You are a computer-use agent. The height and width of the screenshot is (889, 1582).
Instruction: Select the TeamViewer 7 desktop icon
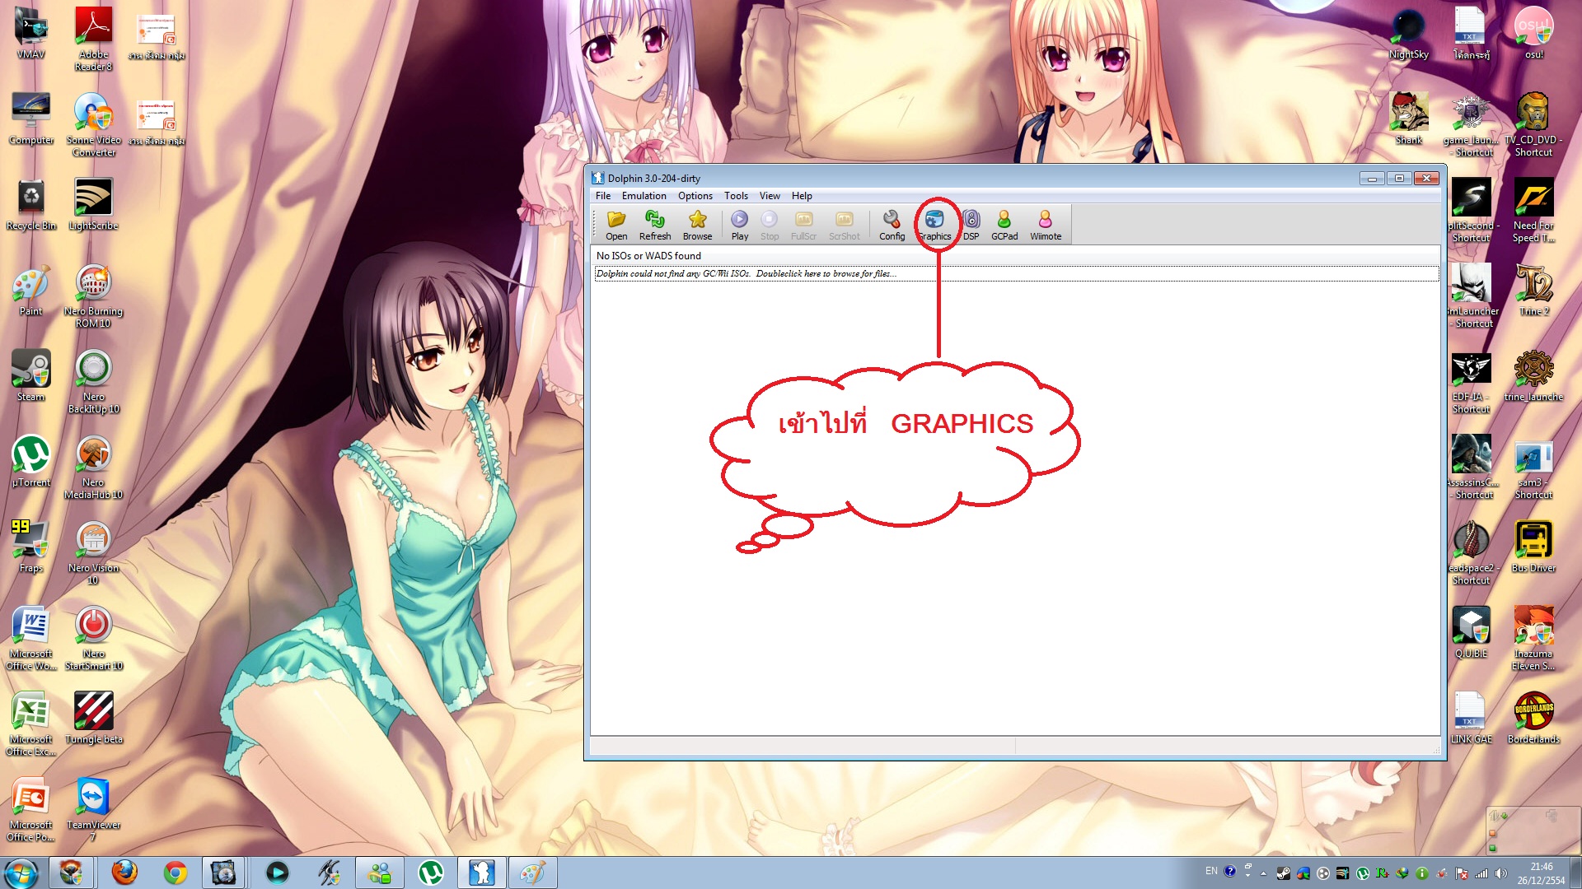[x=94, y=809]
